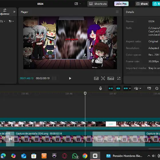Viewport: 160px width, 160px height.
Task: Open Outlook from taskbar
Action: pyautogui.click(x=24, y=156)
